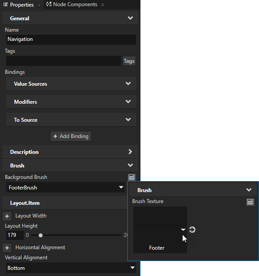Add the Layout Width property with the plus button
The image size is (259, 276).
(7, 216)
